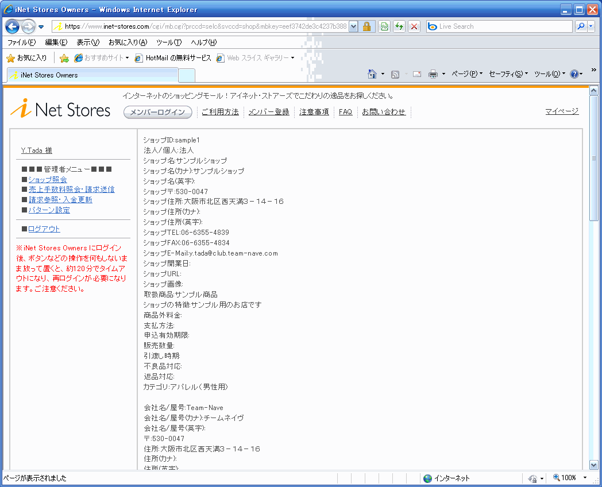Click the Home icon in command bar
602x487 pixels.
coord(372,74)
